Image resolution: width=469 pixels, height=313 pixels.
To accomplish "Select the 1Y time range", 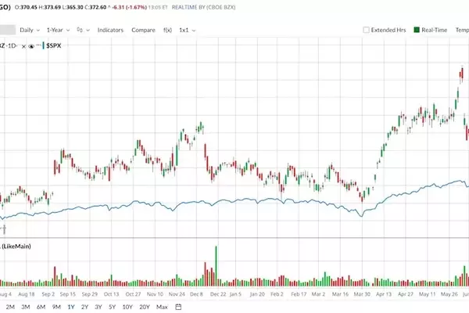I will pos(71,307).
